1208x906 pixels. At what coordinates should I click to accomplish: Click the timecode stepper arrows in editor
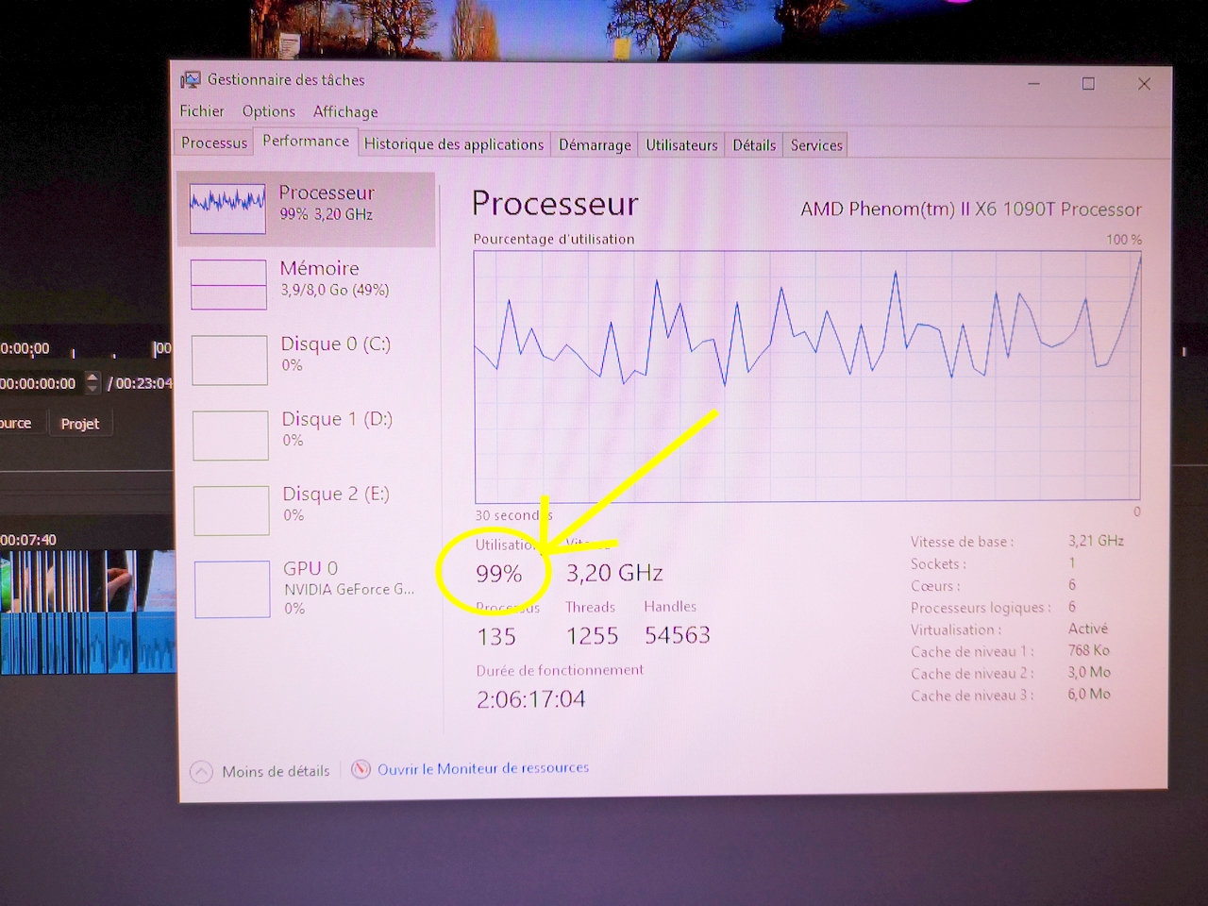[92, 382]
